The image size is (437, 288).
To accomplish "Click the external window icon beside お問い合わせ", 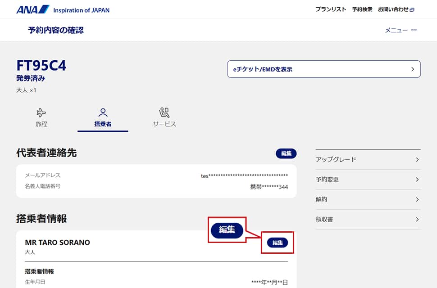I will pyautogui.click(x=412, y=9).
